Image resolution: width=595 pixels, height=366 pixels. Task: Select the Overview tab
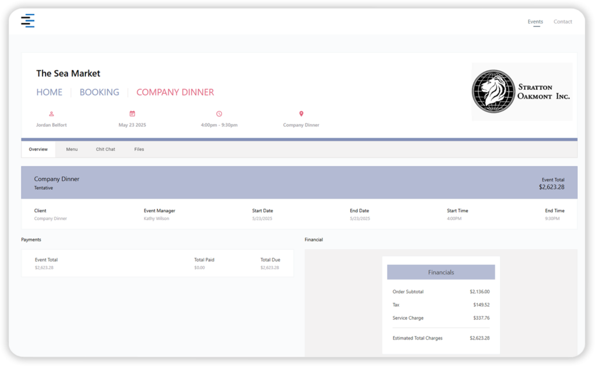[x=38, y=149]
